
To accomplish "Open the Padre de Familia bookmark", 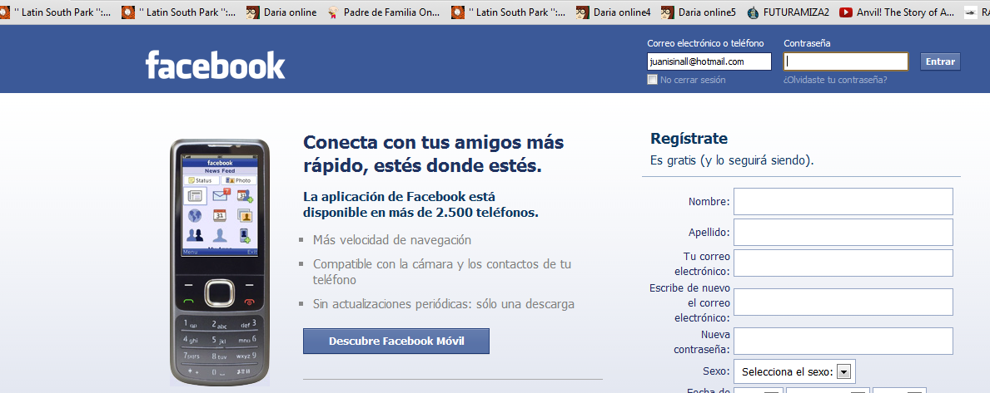I will pyautogui.click(x=383, y=12).
